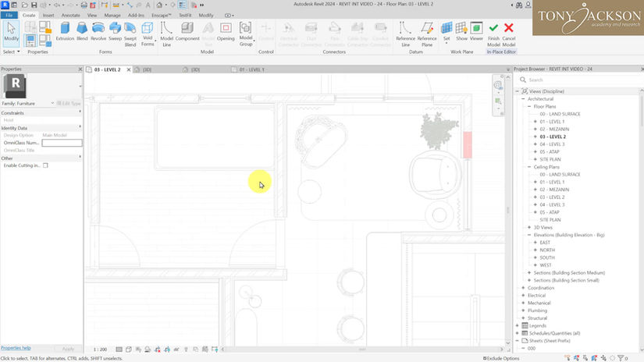
Task: Click the Project Browser search field
Action: point(579,80)
